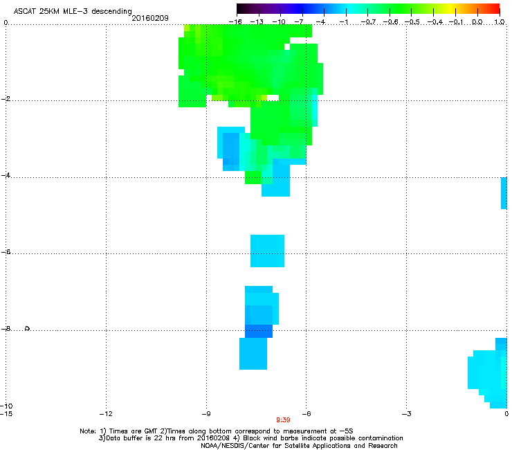This screenshot has height=450, width=512.
Task: Click the color scale label -7
Action: [299, 22]
